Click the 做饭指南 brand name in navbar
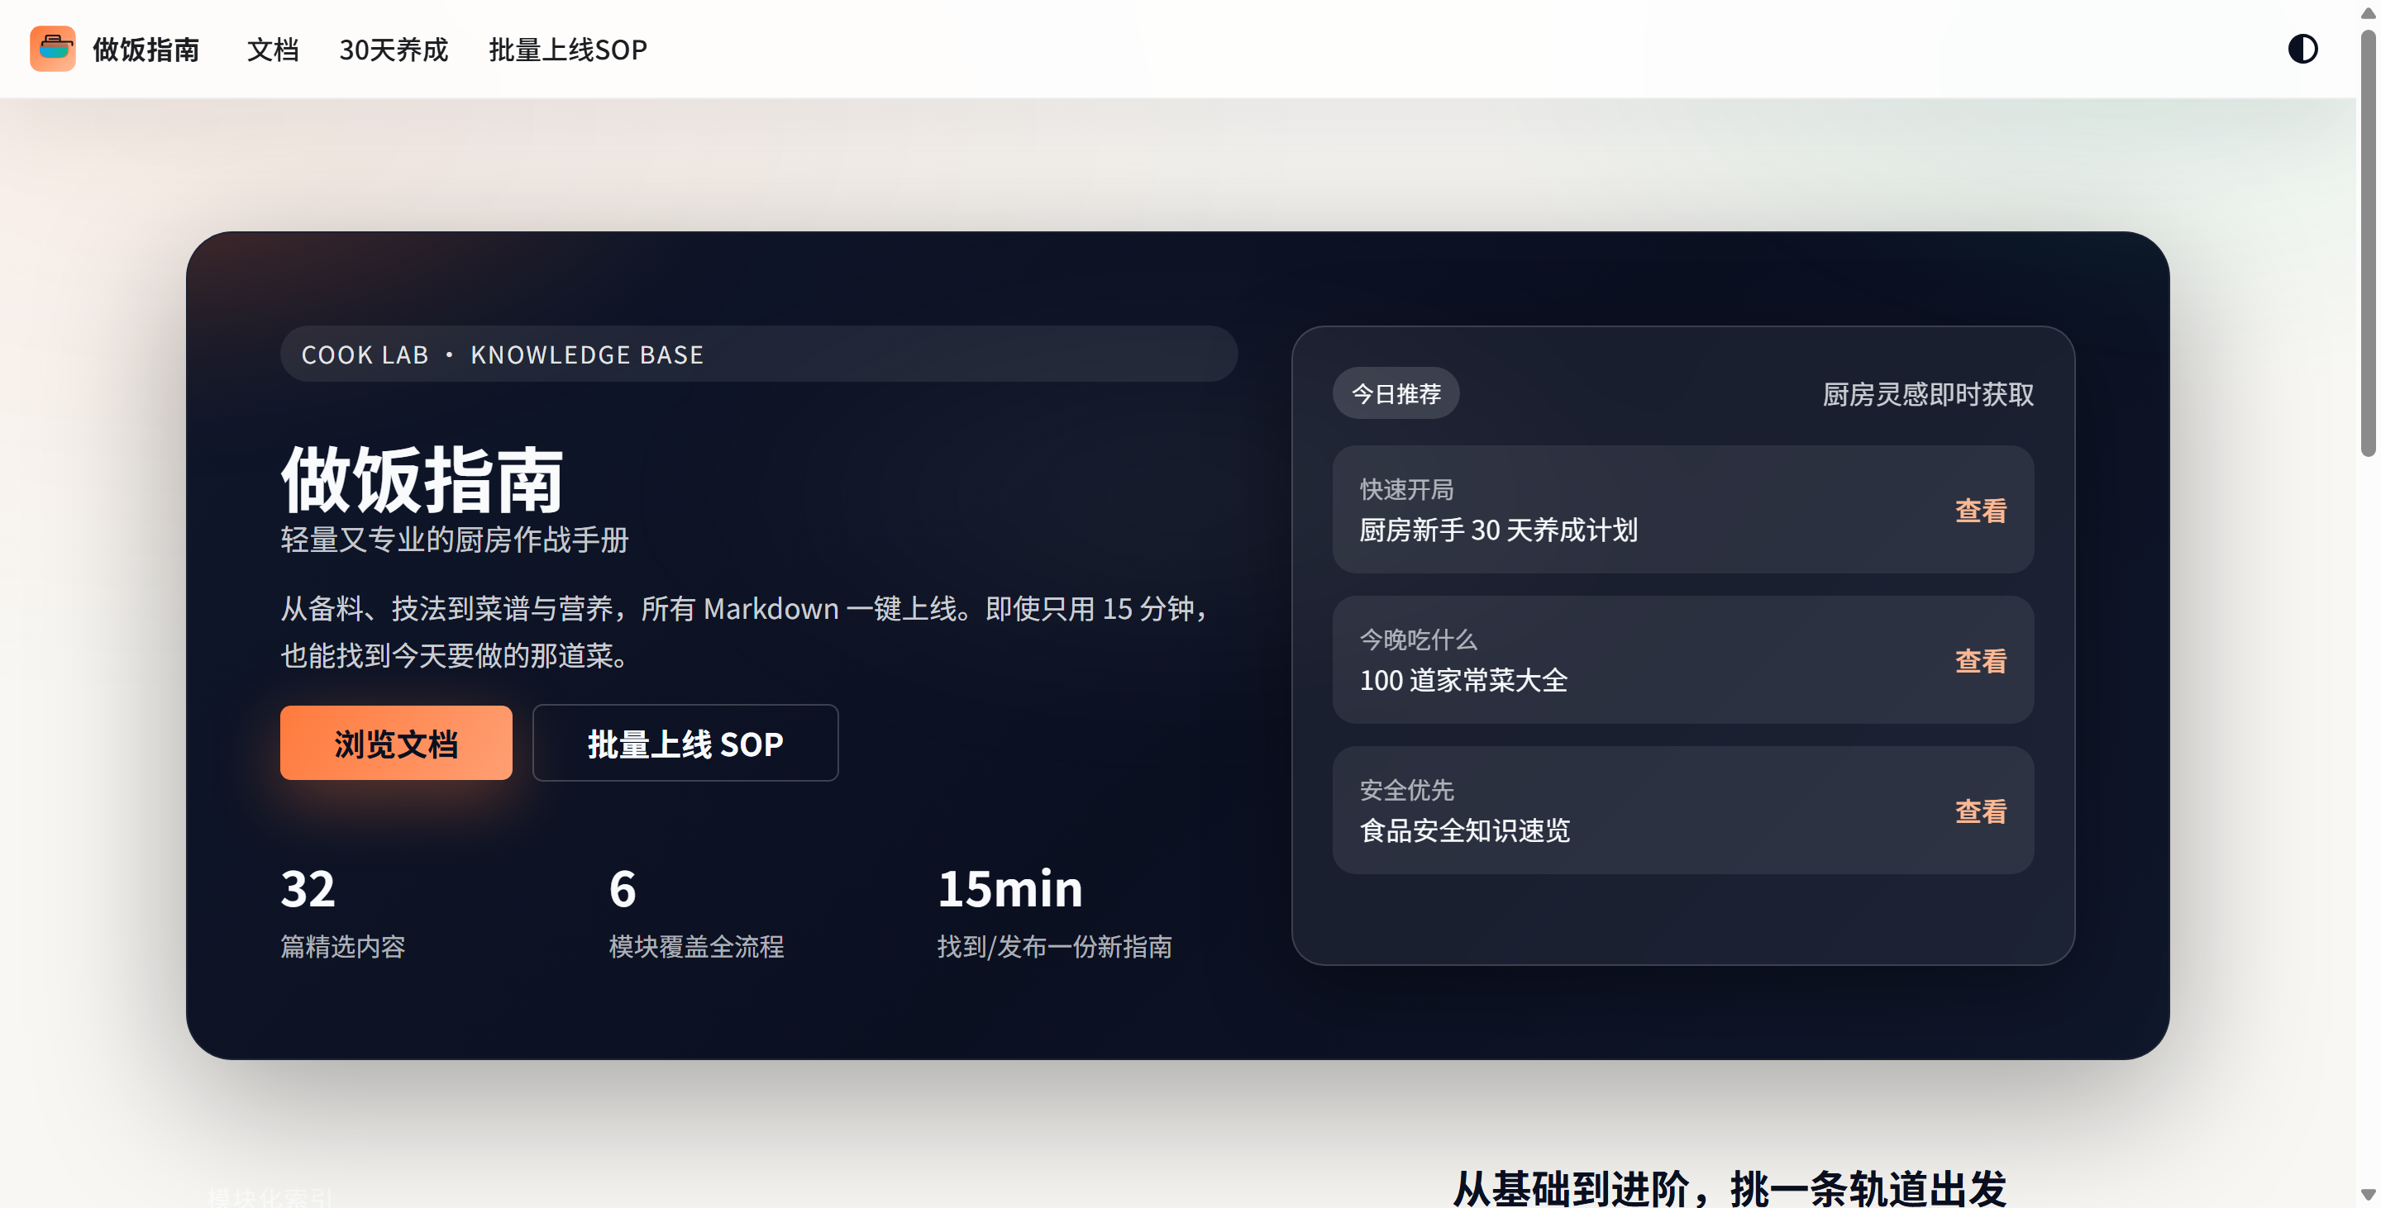This screenshot has width=2381, height=1208. click(x=146, y=50)
